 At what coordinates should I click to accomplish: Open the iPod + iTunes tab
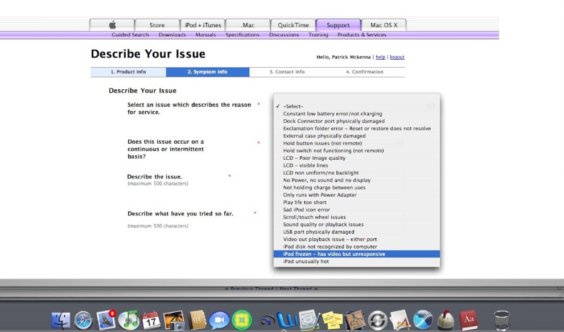tap(203, 25)
